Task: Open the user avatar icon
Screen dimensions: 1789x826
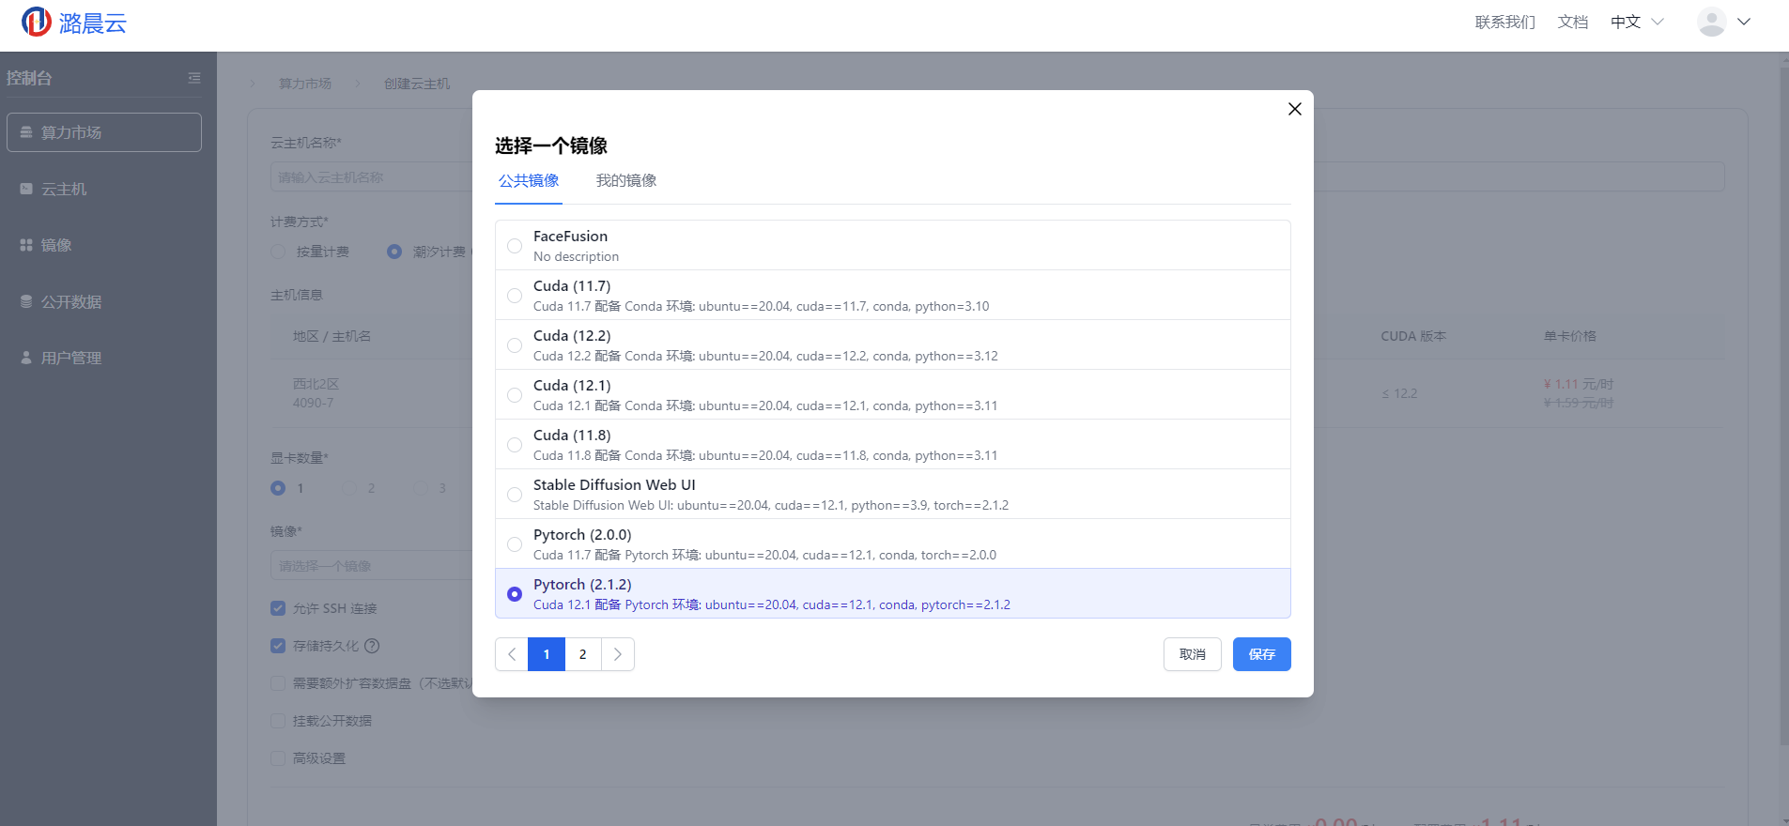Action: tap(1711, 22)
